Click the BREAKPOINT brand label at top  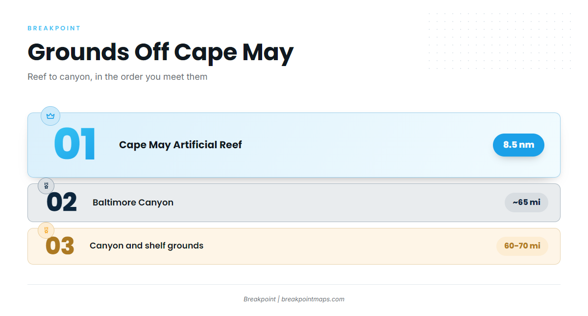54,28
